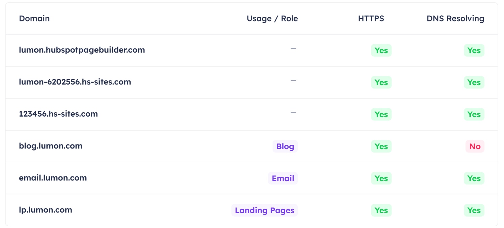Select the blog.lumon.com domain
Image resolution: width=504 pixels, height=228 pixels.
coord(51,146)
